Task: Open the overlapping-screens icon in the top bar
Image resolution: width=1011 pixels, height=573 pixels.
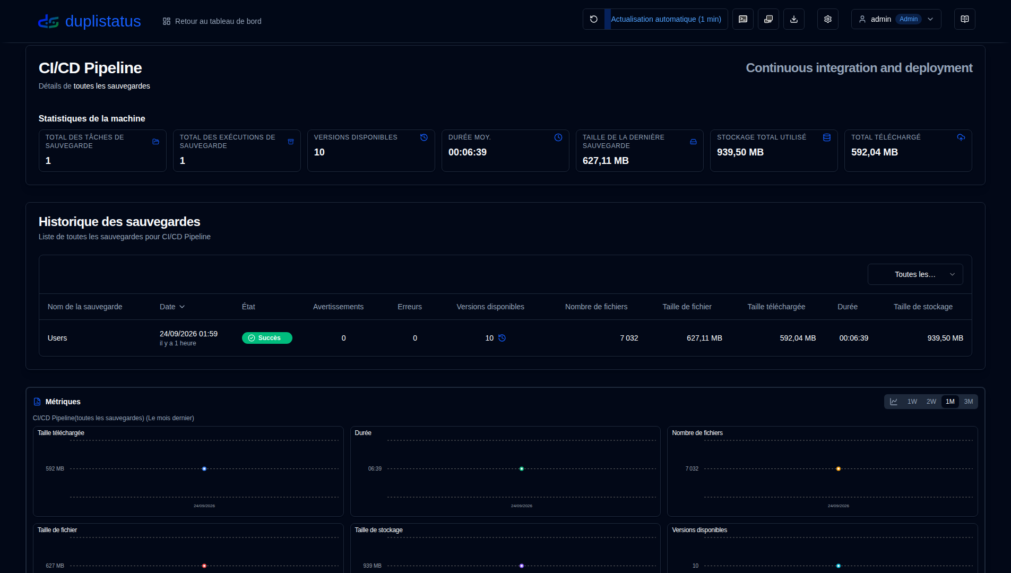Action: click(768, 19)
